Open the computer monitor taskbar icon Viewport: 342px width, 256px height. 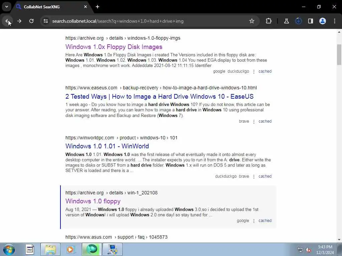113,249
